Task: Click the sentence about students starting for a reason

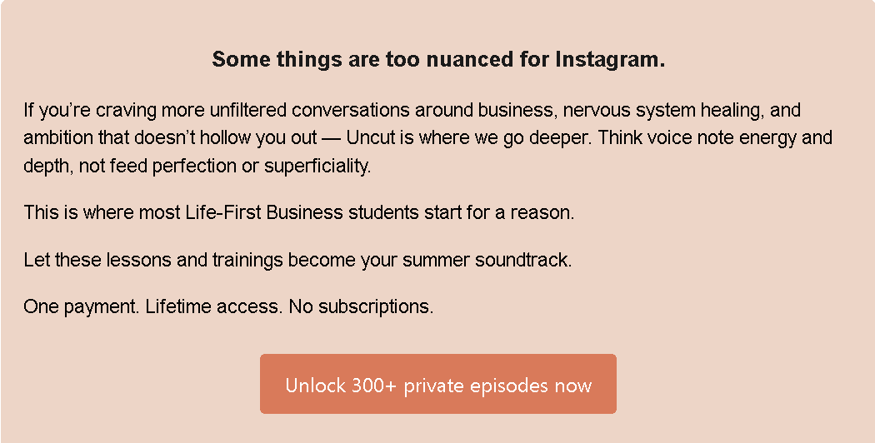Action: tap(298, 212)
